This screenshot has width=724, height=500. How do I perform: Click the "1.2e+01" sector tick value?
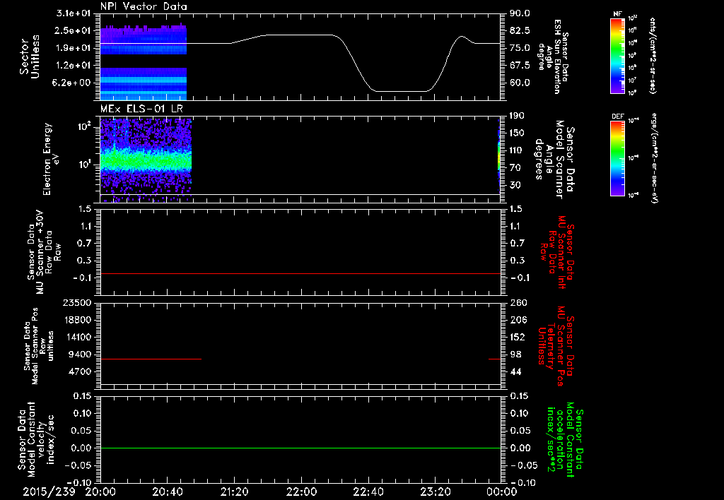[73, 66]
